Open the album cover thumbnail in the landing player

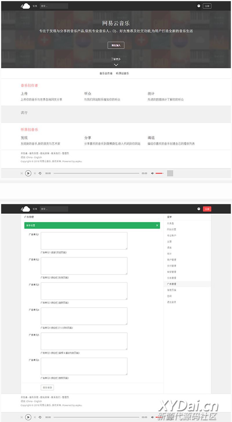pos(170,173)
